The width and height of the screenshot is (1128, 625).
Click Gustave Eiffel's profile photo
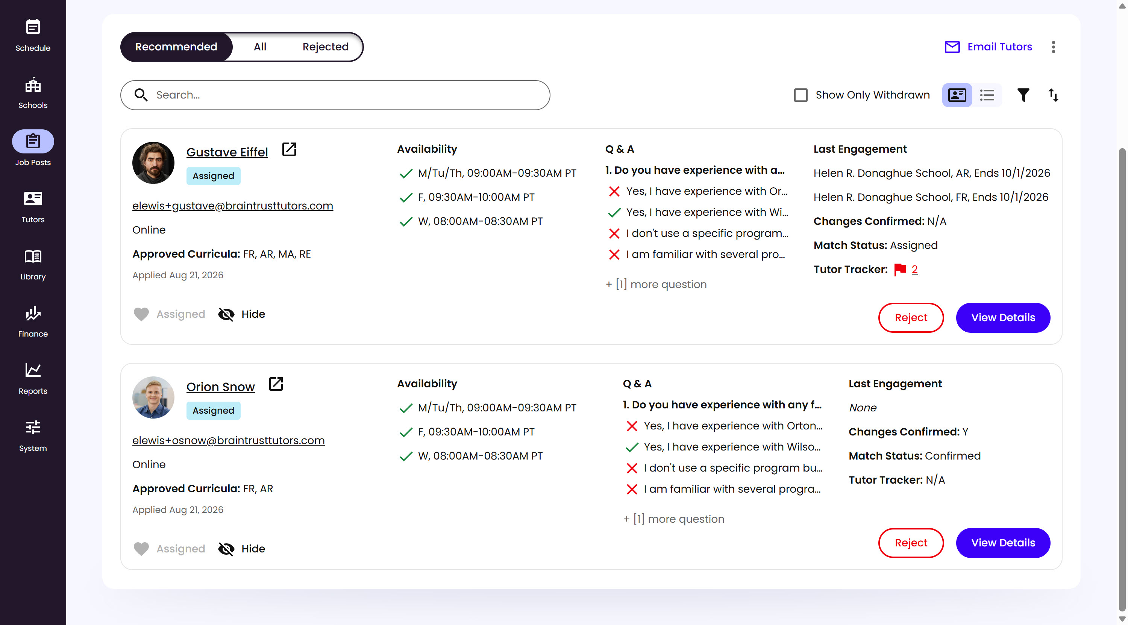point(153,163)
